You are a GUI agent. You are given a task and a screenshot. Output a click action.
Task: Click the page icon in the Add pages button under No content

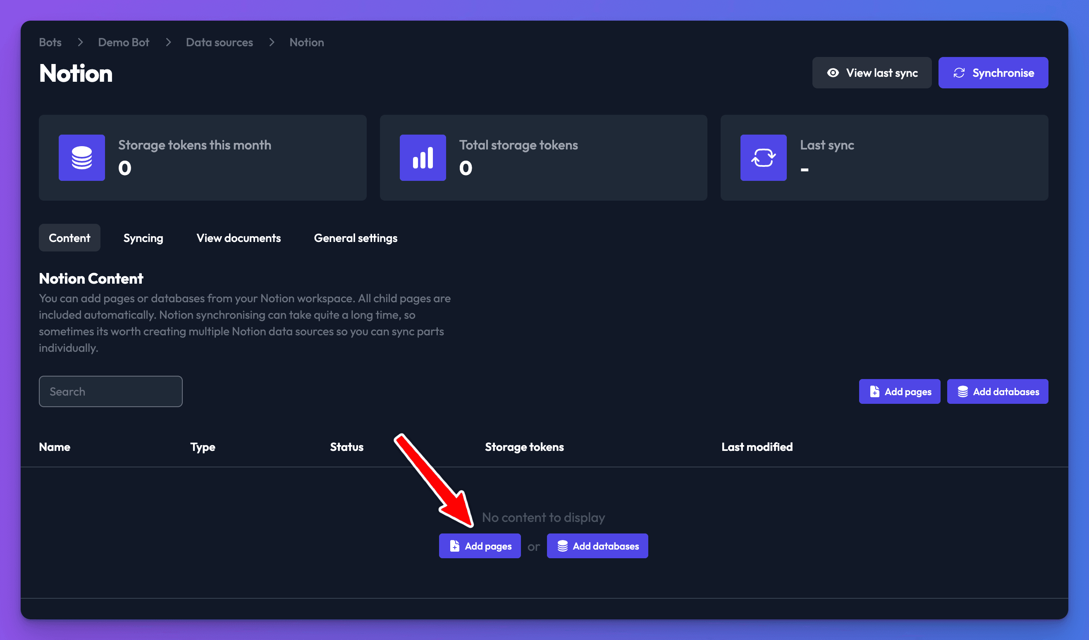[x=454, y=546]
